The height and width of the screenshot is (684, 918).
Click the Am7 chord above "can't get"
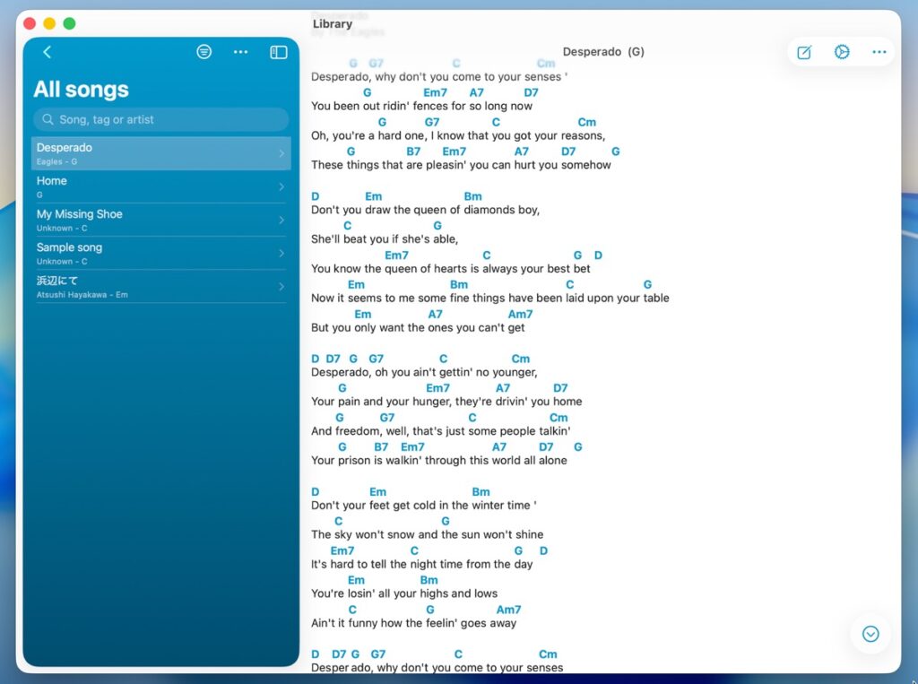point(520,314)
